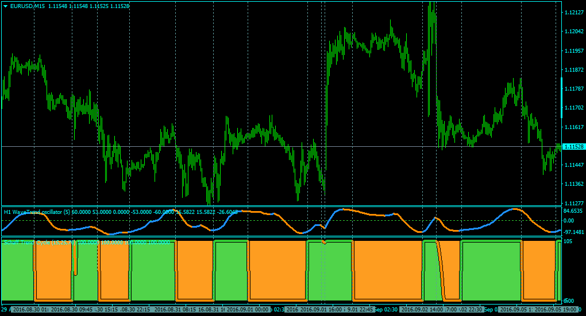Select the Schaff Trend Cycle (15,25,70) label

pyautogui.click(x=40, y=243)
